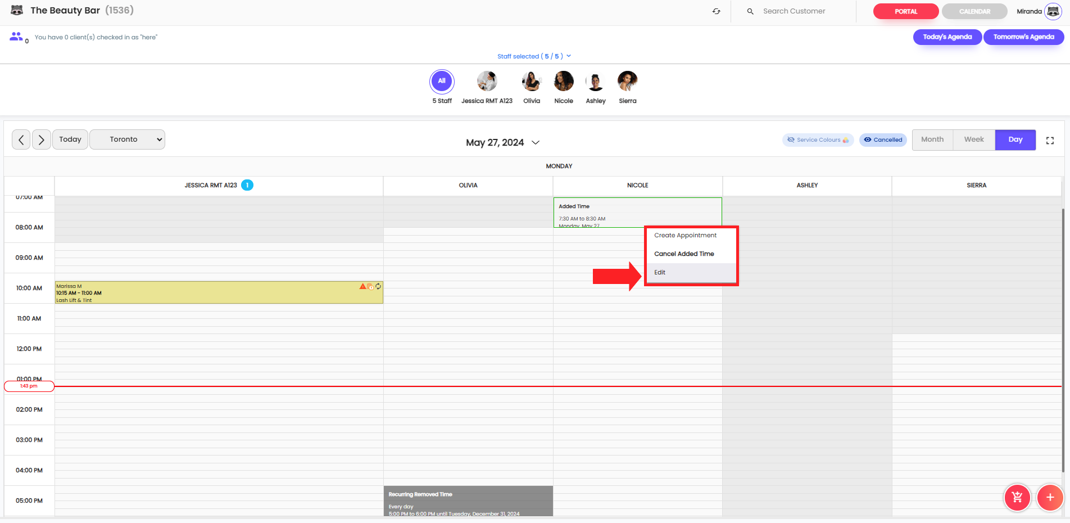Select Edit in context menu

point(691,273)
